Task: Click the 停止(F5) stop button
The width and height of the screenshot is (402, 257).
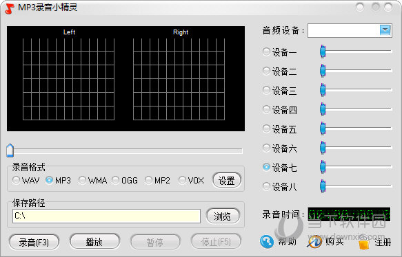Action: 216,241
